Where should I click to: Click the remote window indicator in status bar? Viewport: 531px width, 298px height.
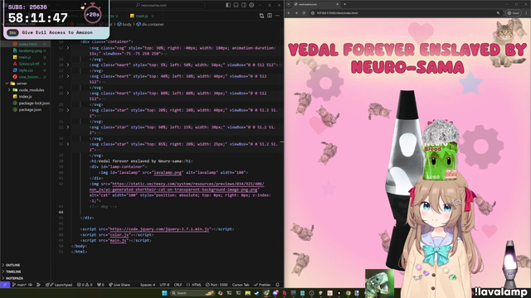5,285
